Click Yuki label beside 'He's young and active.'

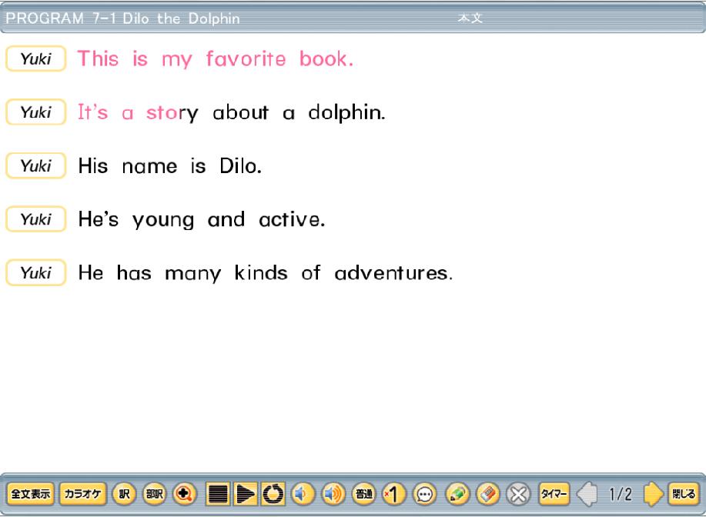point(36,219)
